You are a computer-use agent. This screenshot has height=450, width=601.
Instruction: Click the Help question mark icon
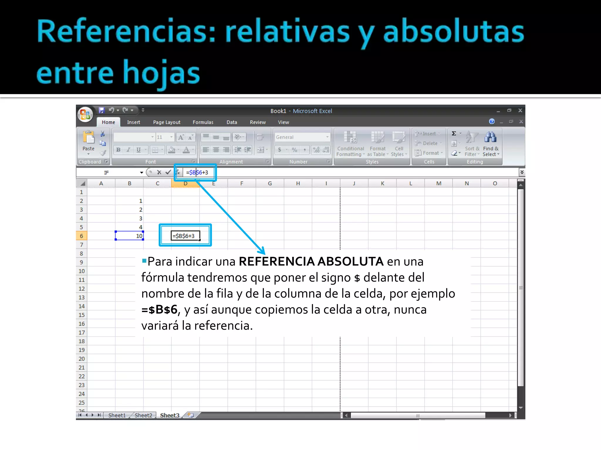[492, 121]
